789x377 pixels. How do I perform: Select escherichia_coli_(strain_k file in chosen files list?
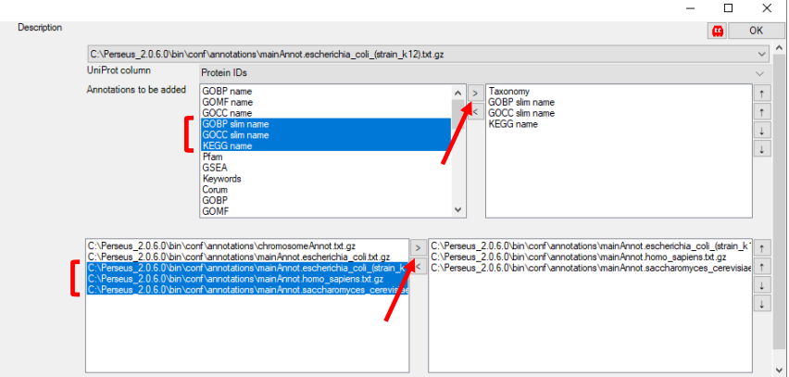point(590,246)
